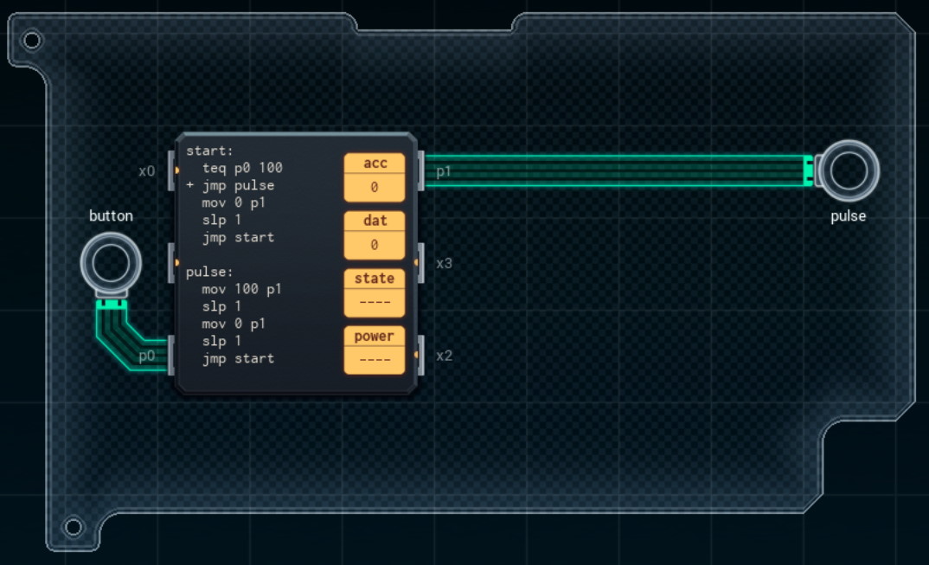Viewport: 929px width, 565px height.
Task: Click the button input terminal ring
Action: click(109, 263)
